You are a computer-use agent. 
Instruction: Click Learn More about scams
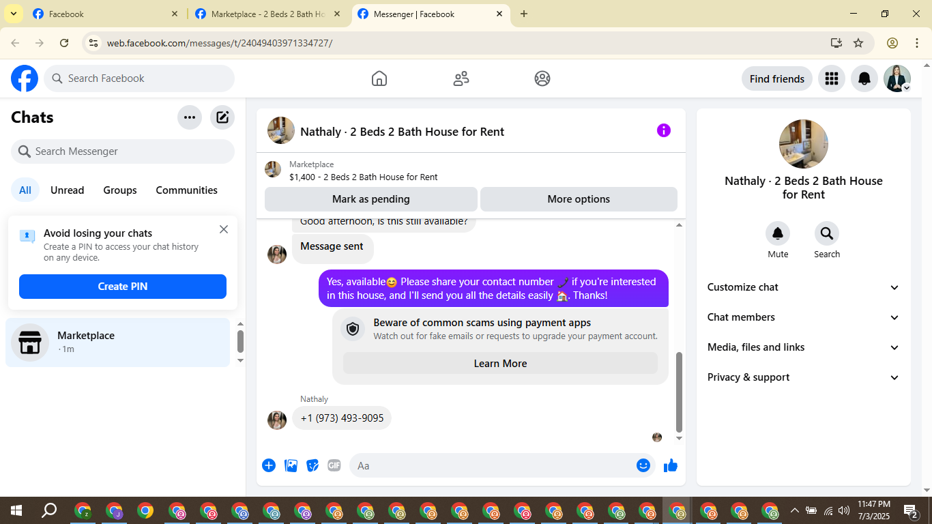[x=500, y=364]
